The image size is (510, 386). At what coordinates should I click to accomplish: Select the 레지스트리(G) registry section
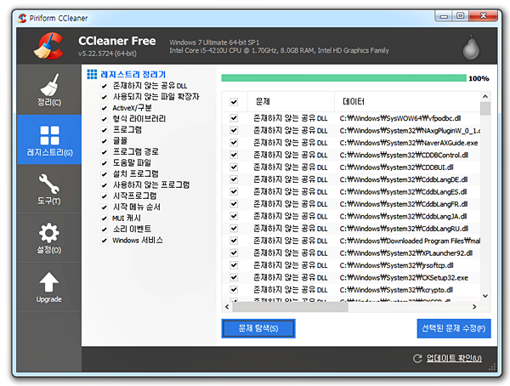tap(49, 139)
